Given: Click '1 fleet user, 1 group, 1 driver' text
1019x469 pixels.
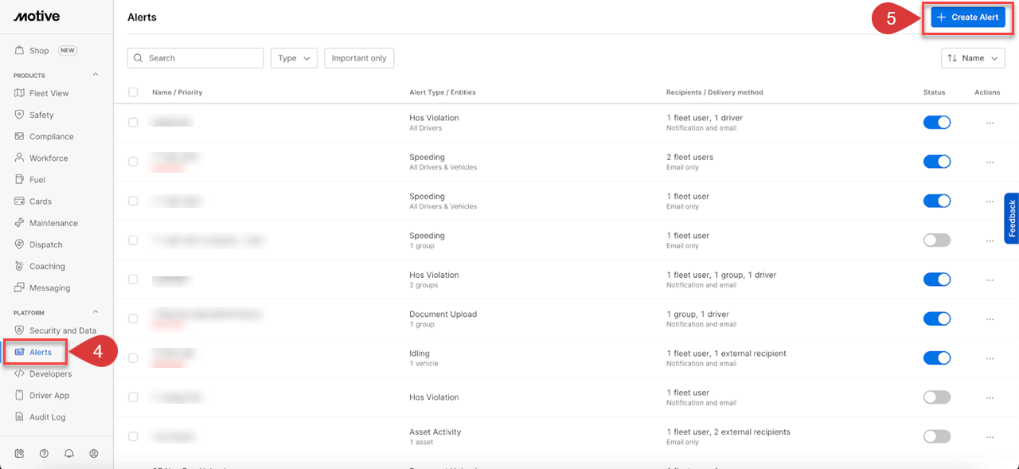Looking at the screenshot, I should [721, 275].
